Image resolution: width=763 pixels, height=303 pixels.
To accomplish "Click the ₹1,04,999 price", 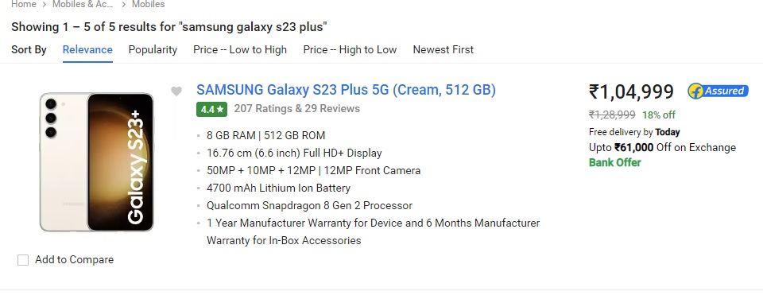I will pos(631,91).
